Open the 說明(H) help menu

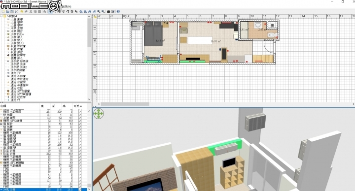(x=66, y=6)
